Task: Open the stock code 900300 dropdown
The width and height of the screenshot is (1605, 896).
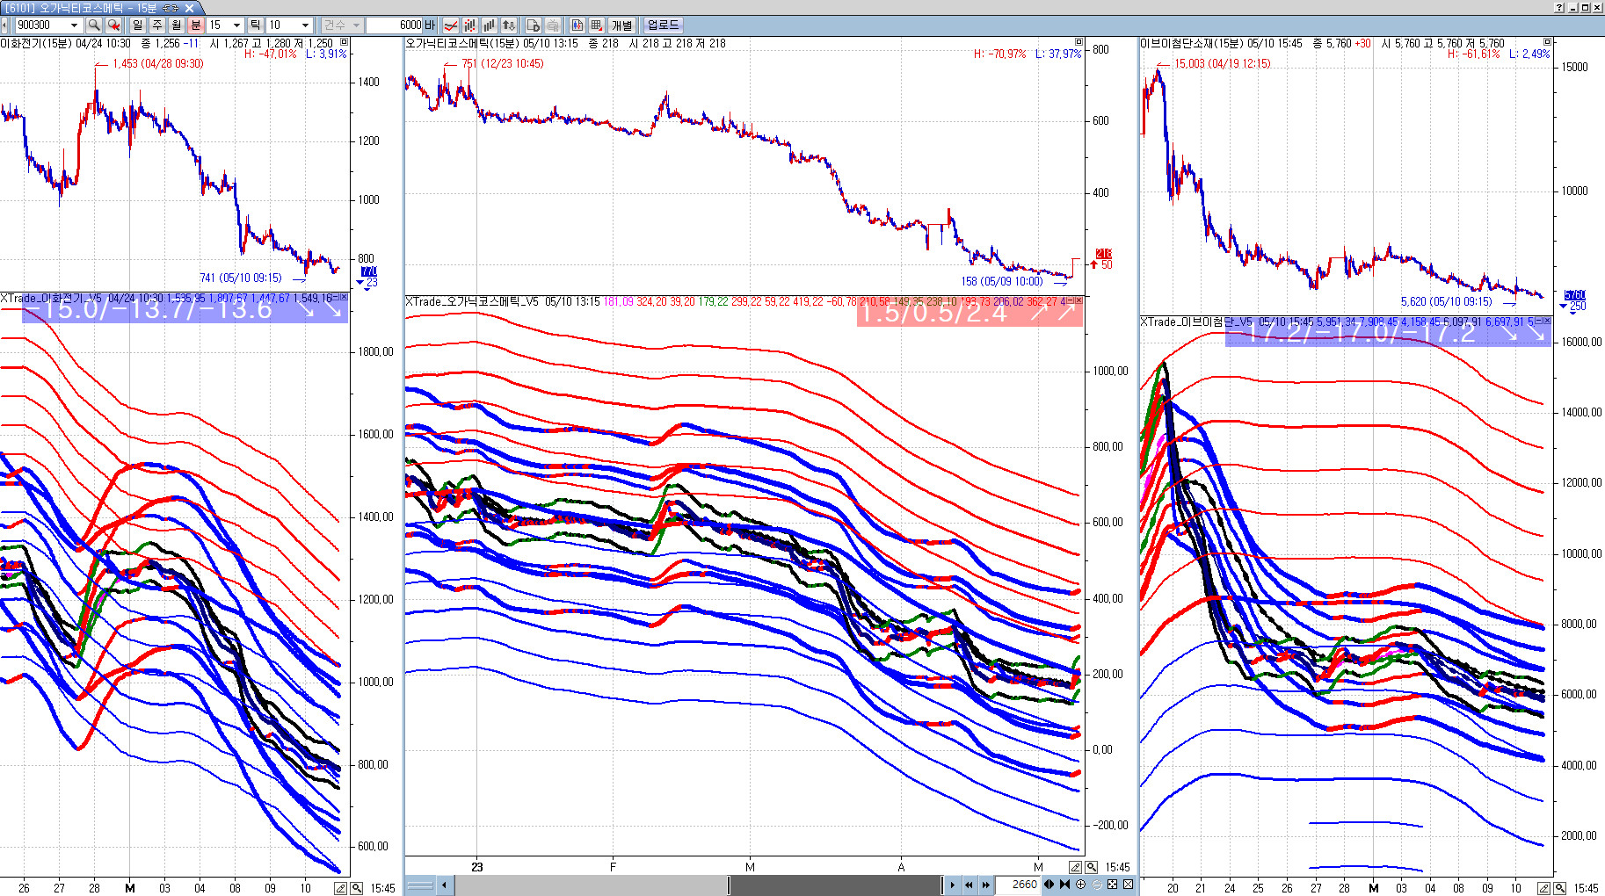Action: [74, 25]
